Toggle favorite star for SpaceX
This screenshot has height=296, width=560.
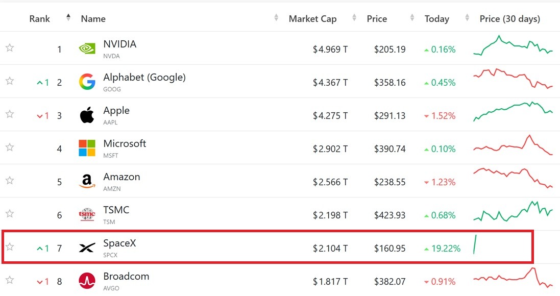pyautogui.click(x=10, y=246)
